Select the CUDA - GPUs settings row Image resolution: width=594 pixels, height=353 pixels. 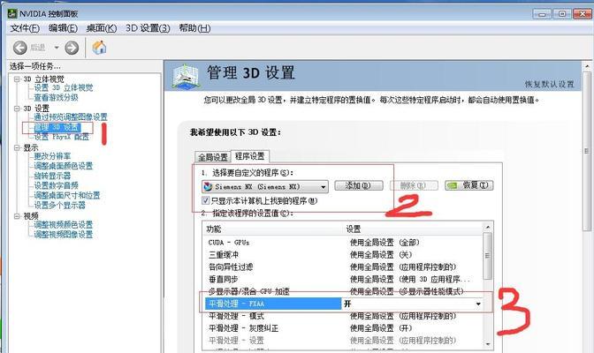343,243
